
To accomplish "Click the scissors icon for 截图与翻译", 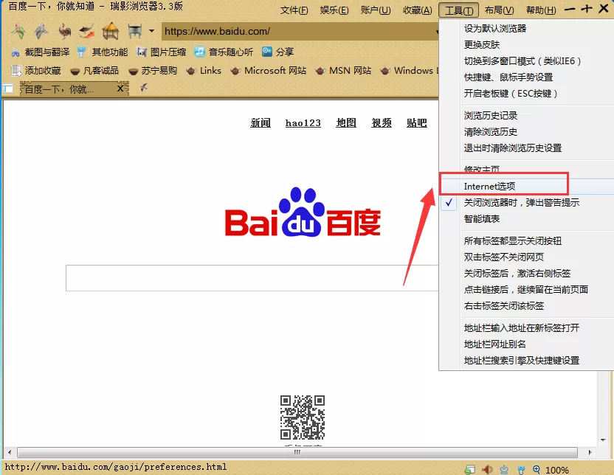I will (x=15, y=52).
